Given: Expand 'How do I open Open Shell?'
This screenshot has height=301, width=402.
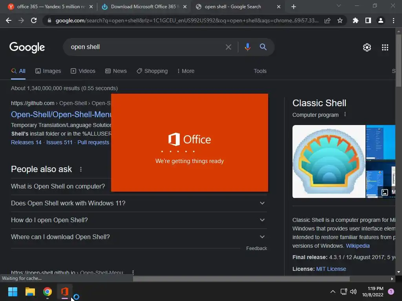Looking at the screenshot, I should click(x=139, y=220).
